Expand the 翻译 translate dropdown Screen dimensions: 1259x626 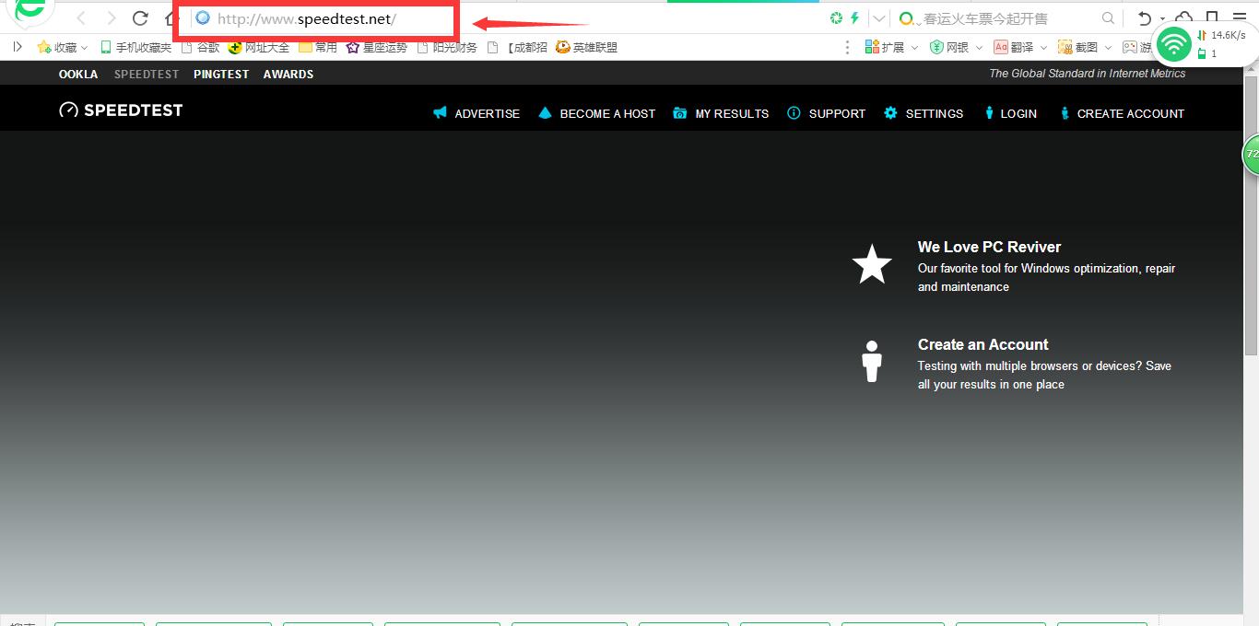tap(1043, 48)
